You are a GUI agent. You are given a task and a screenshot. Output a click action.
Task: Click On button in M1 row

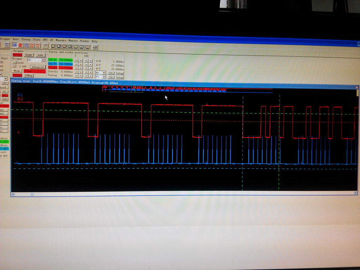[x=111, y=73]
